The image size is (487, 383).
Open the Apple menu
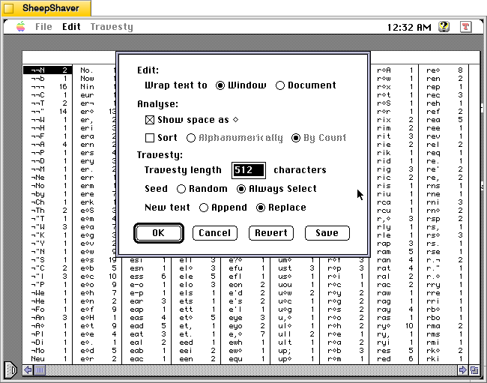(21, 27)
